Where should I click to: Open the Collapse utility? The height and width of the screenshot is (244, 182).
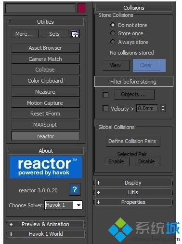tap(45, 70)
